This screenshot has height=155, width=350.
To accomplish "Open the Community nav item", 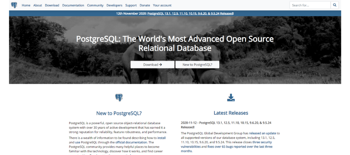I will click(x=95, y=5).
